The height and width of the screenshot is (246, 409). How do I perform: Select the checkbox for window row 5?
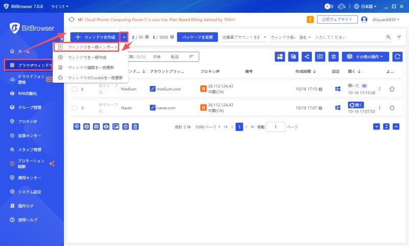74,108
